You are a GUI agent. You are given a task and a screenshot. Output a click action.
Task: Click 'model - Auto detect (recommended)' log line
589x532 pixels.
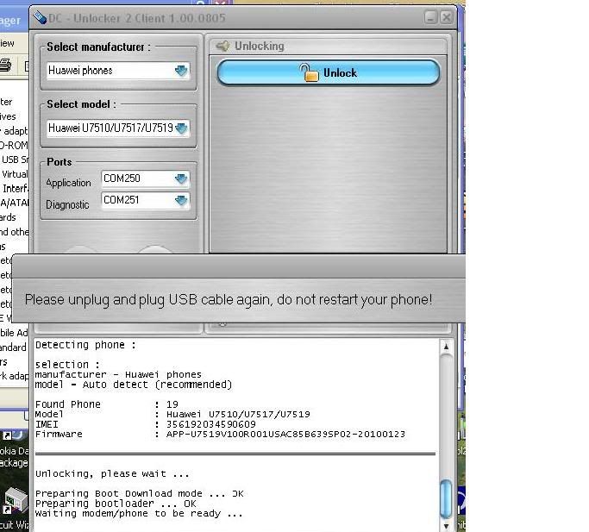point(134,385)
